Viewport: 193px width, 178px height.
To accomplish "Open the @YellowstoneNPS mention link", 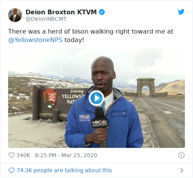I will tap(35, 40).
